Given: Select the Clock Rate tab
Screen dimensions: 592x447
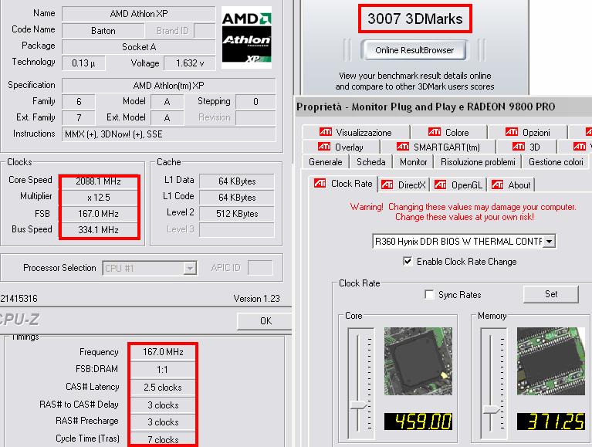Looking at the screenshot, I should click(x=343, y=184).
